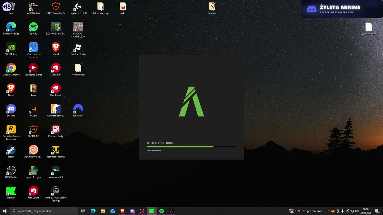Click the "WE'RE GETTING THERE." loader text

160,143
